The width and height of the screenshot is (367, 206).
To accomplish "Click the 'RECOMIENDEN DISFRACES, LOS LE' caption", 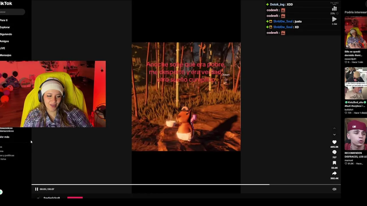I will (x=356, y=155).
